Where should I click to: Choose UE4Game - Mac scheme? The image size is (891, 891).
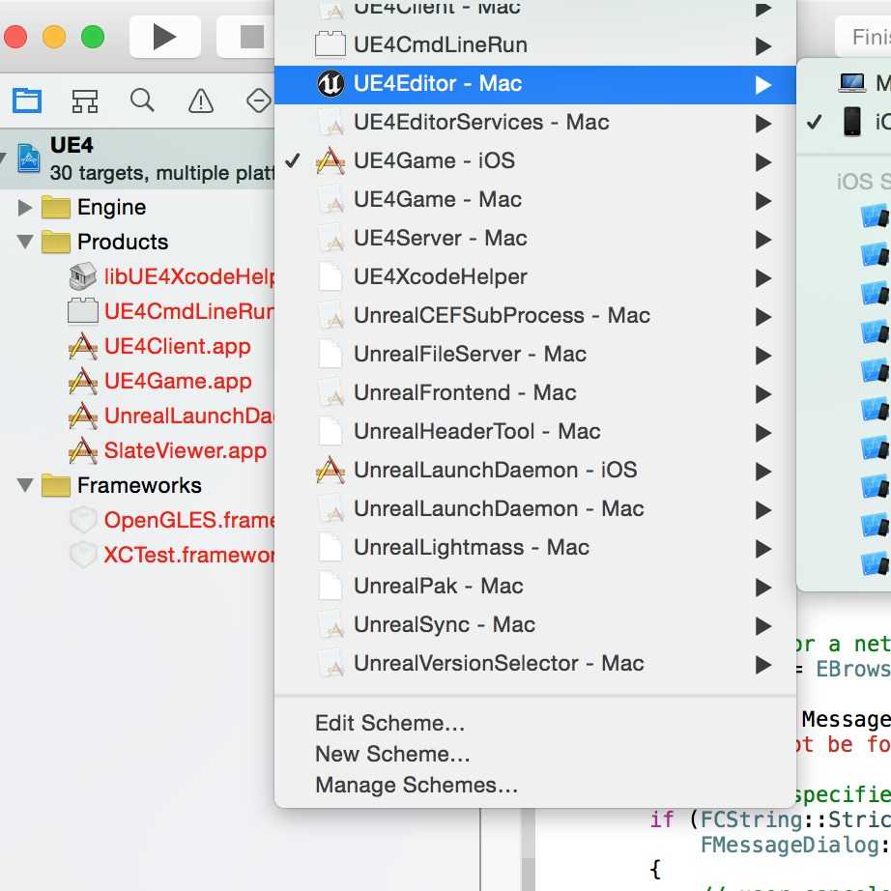(x=534, y=200)
